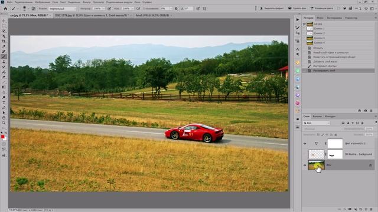
Task: Create new snapshot camera icon in History
Action: [366, 111]
